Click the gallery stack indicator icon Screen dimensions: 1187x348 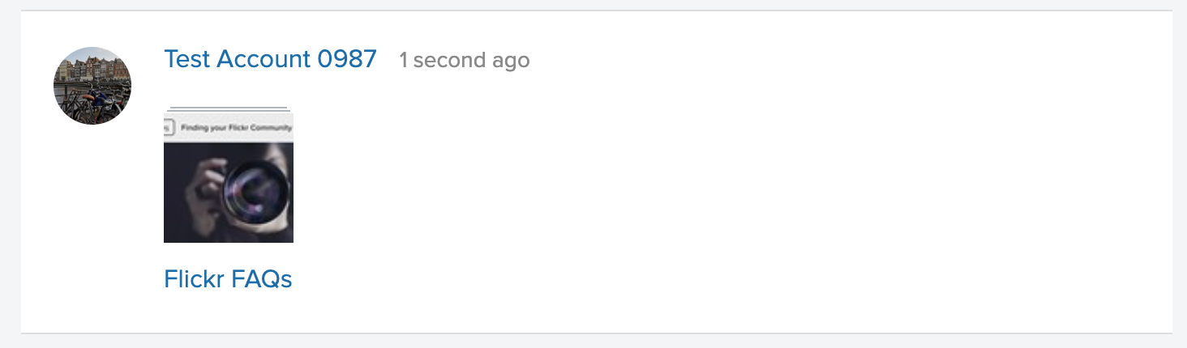pos(229,108)
